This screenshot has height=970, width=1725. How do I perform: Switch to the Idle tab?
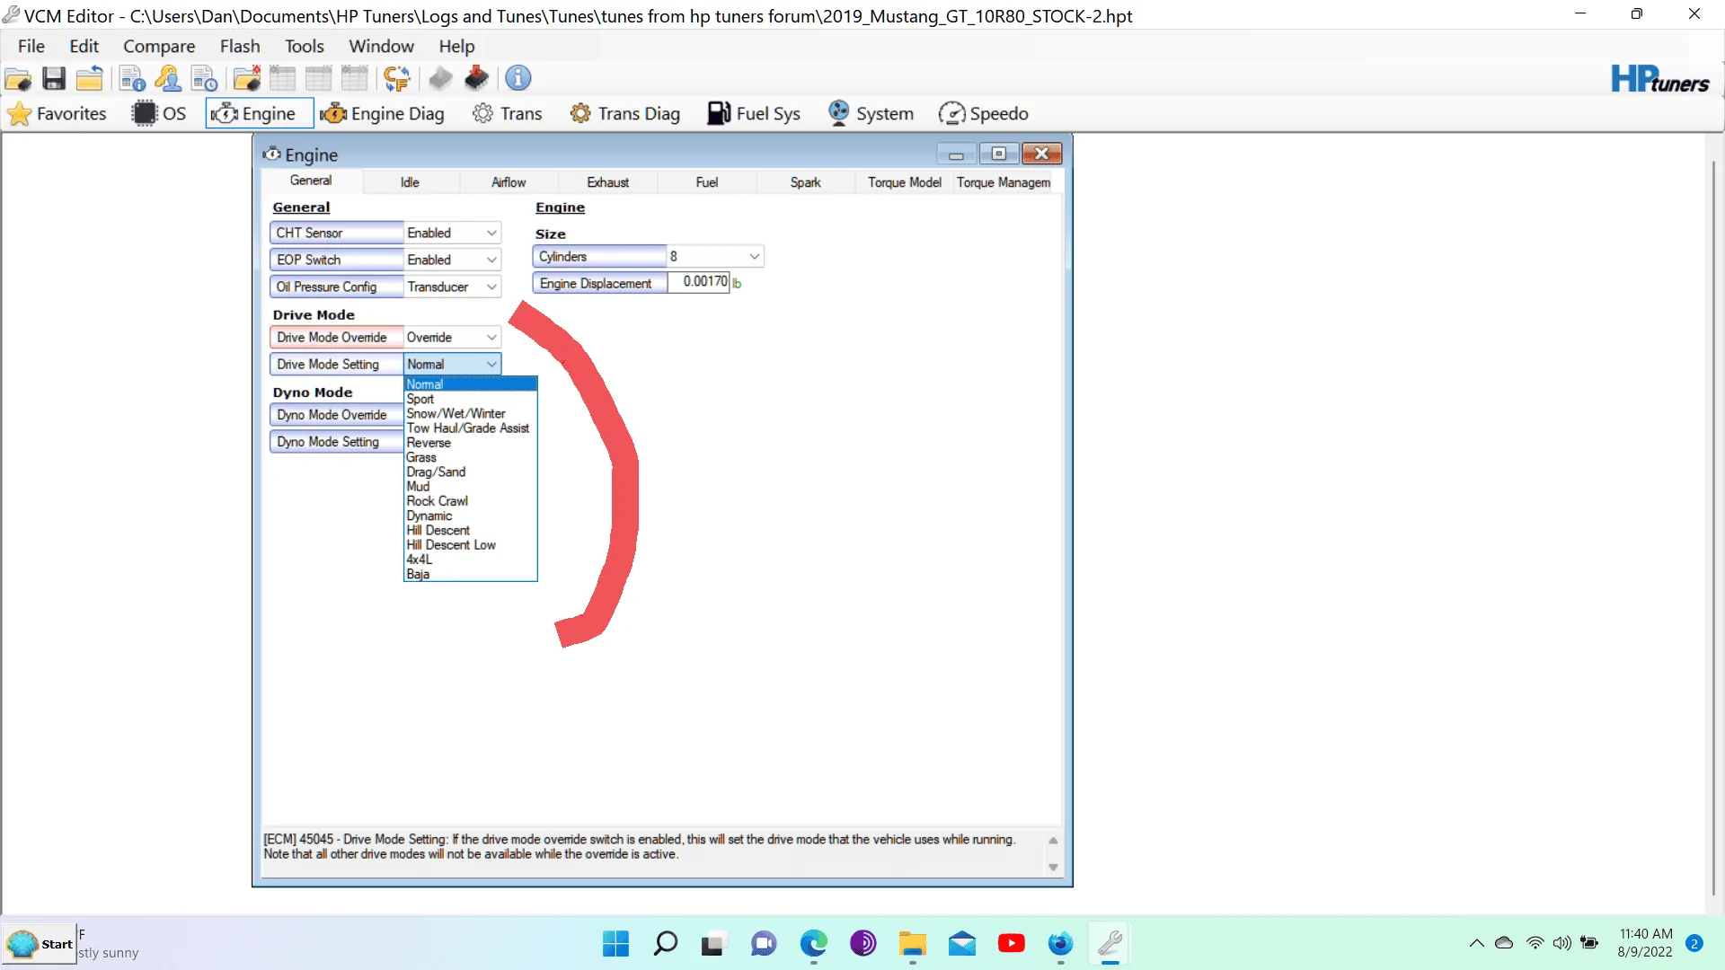(x=410, y=182)
